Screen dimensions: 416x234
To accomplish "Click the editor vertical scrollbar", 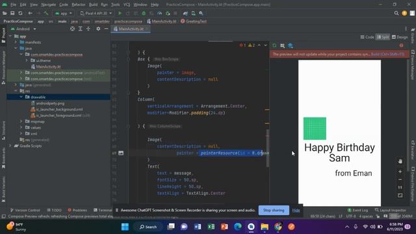I will [x=267, y=148].
